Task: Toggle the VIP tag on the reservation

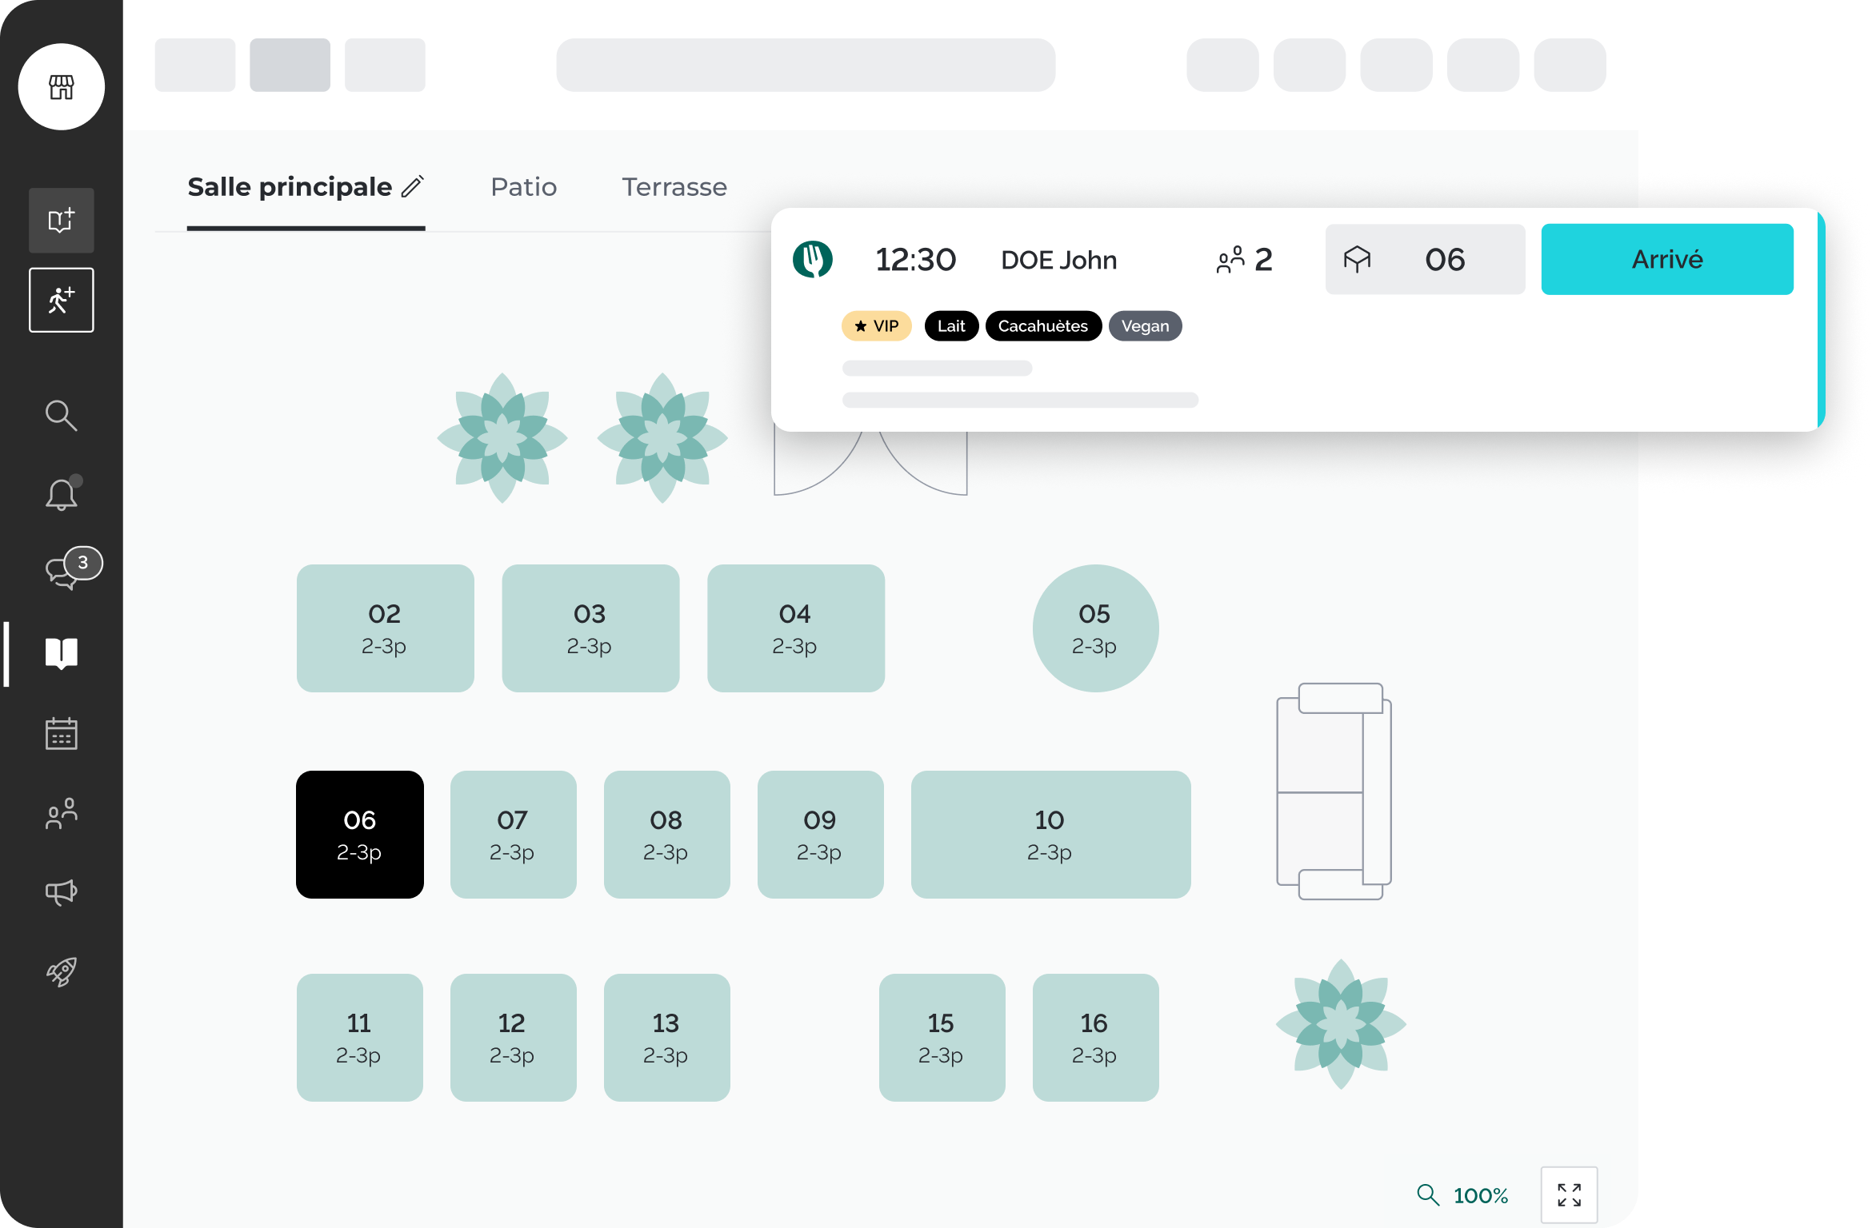Action: (876, 326)
